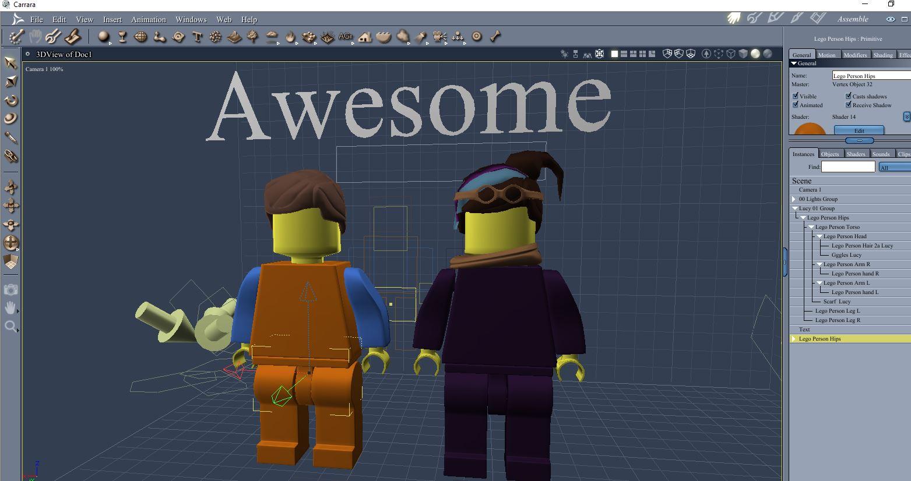Switch to the Assemble room hand icon

pos(734,19)
